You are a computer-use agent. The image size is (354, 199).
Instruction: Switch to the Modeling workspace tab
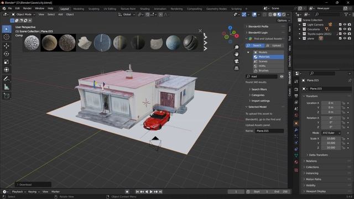point(79,9)
